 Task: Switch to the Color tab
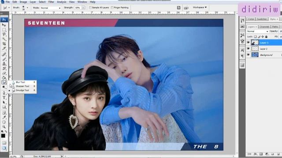click(x=251, y=19)
